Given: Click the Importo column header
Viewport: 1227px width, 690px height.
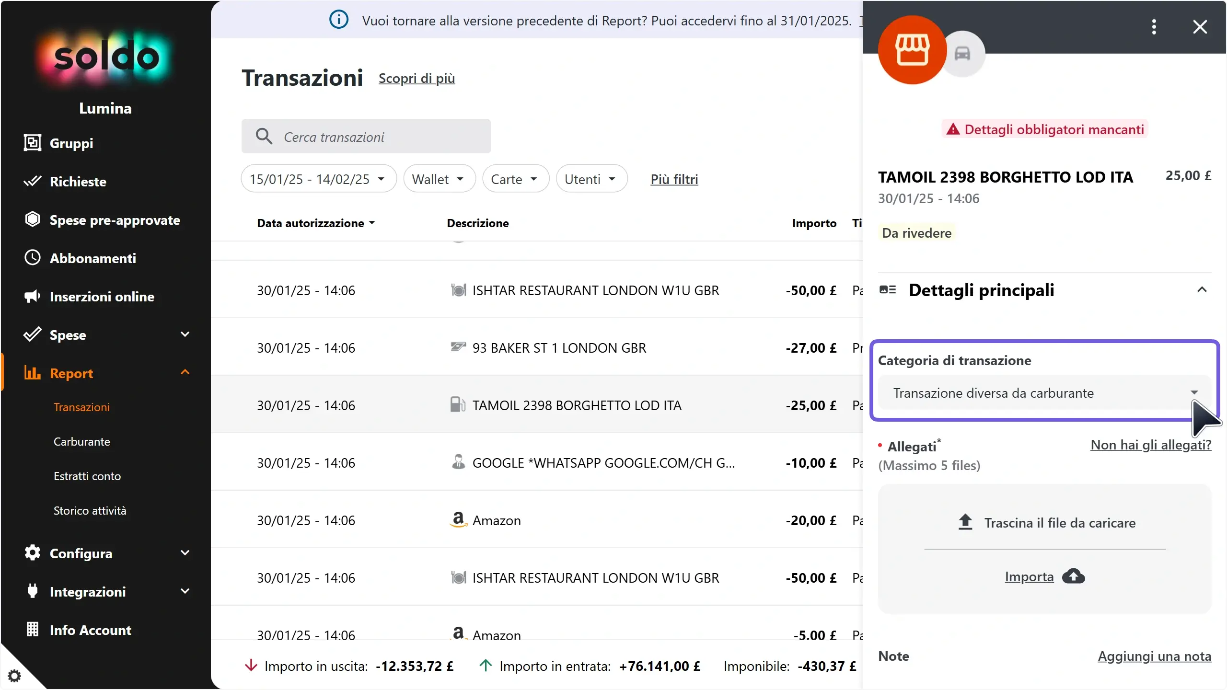Looking at the screenshot, I should (x=814, y=223).
